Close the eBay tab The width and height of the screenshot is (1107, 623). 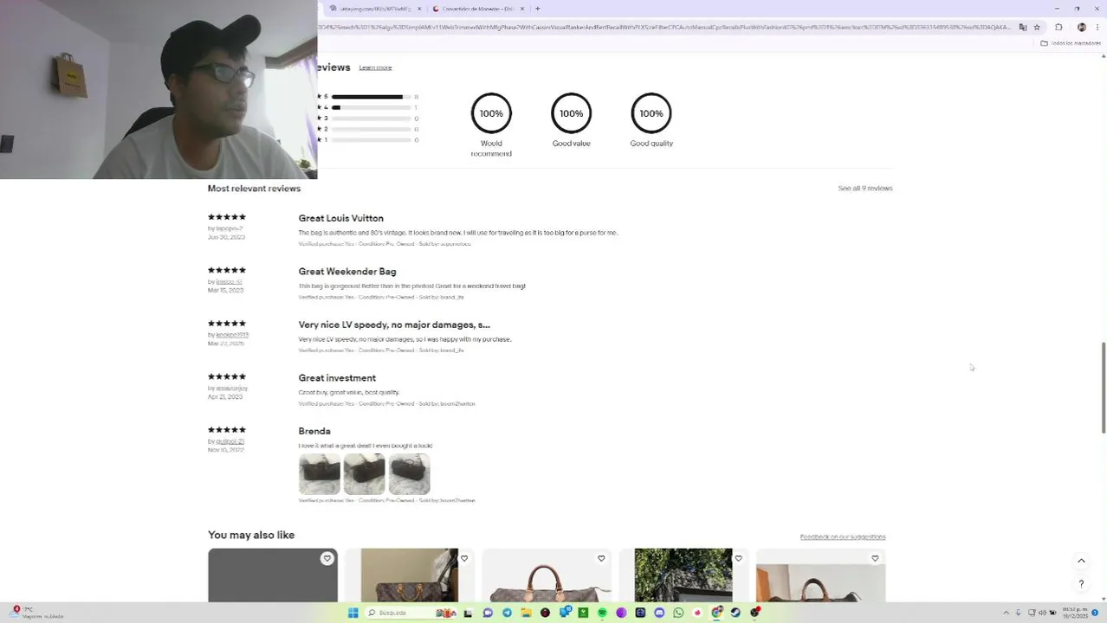click(x=419, y=9)
